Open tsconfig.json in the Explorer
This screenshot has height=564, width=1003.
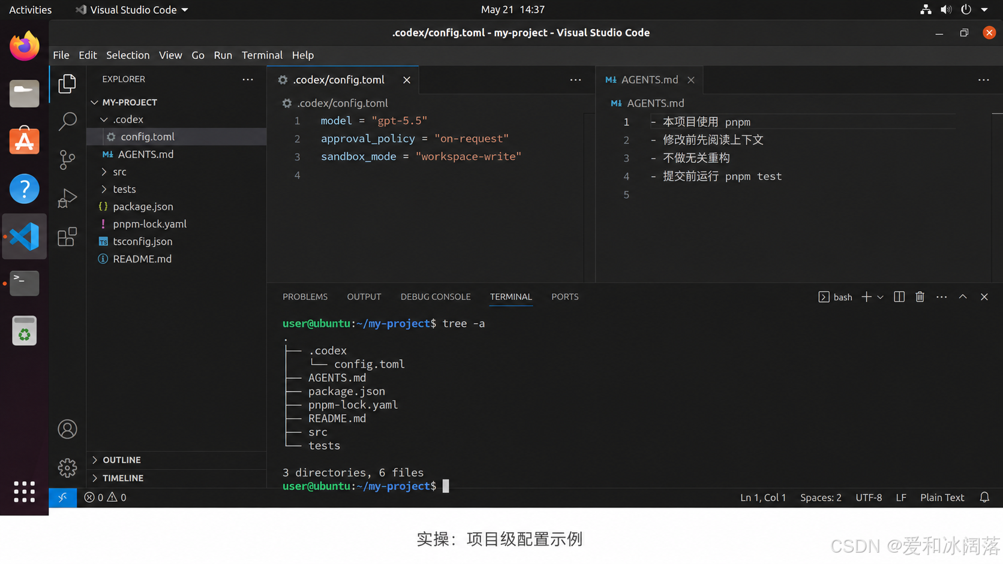tap(176, 242)
